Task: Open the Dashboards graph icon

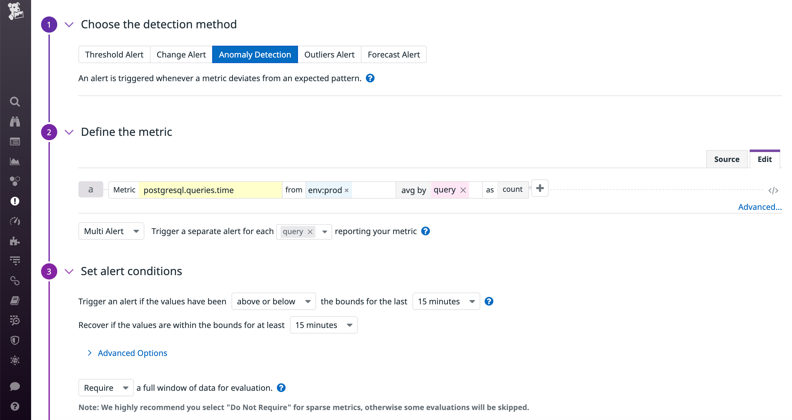Action: click(15, 161)
